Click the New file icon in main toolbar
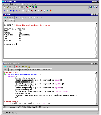 tap(4, 7)
